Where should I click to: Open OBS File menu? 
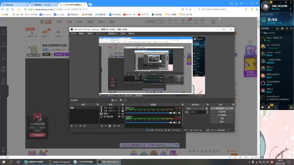73,34
